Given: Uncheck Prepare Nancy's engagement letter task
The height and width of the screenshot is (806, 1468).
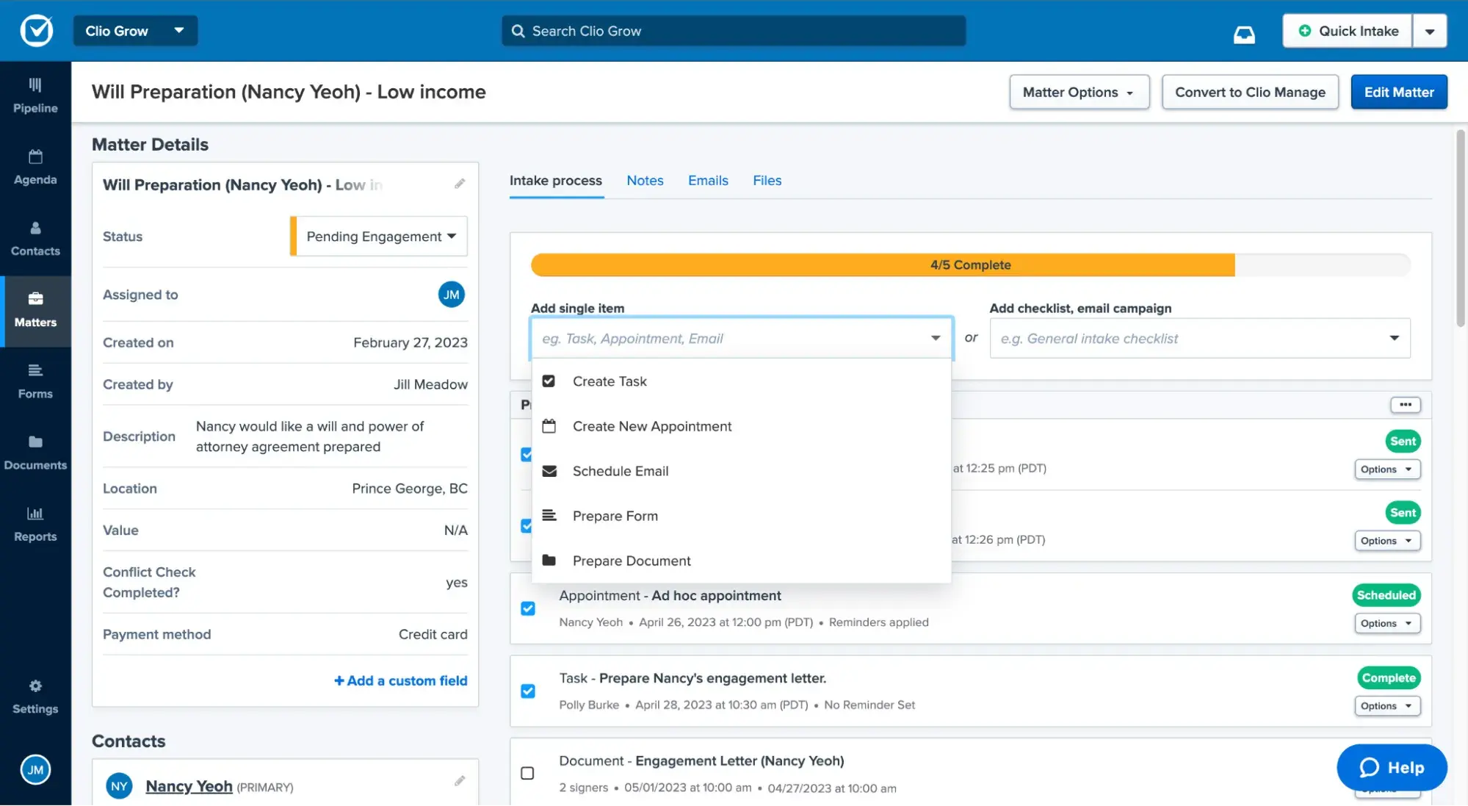Looking at the screenshot, I should [x=527, y=691].
